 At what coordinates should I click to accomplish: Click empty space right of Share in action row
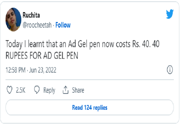[128, 90]
